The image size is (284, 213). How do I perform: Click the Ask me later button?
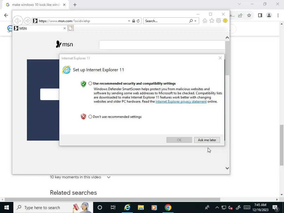(x=207, y=140)
